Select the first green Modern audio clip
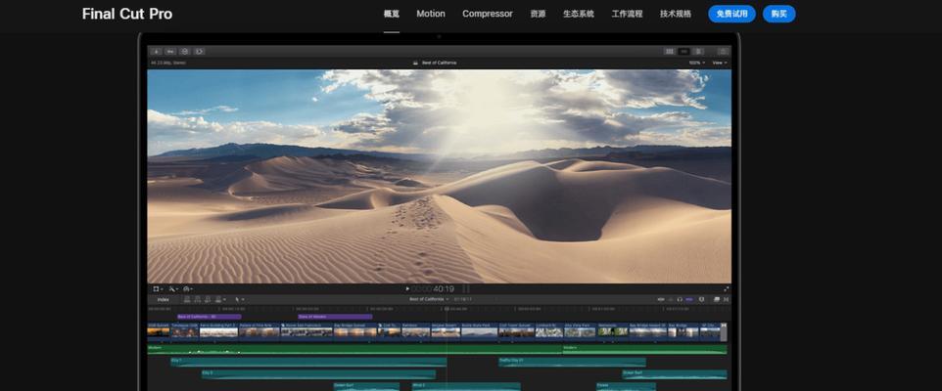 click(354, 349)
